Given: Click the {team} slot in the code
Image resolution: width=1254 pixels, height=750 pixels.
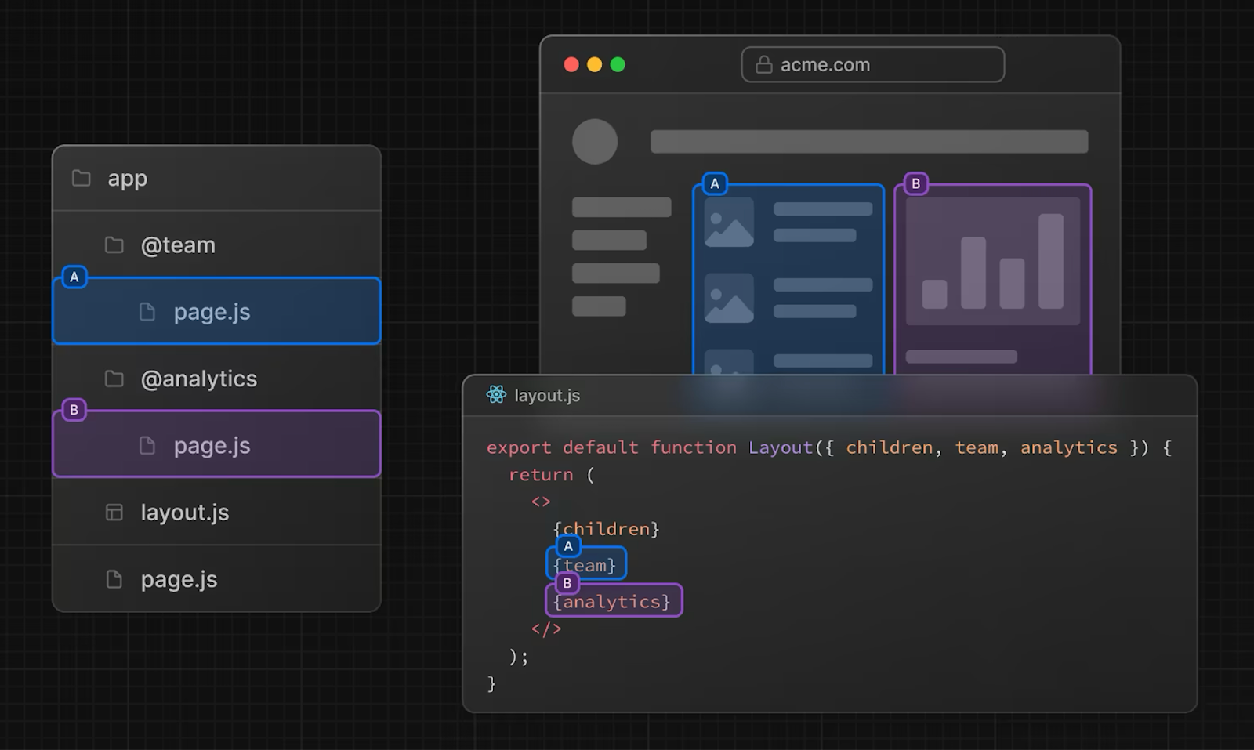Looking at the screenshot, I should [x=585, y=565].
